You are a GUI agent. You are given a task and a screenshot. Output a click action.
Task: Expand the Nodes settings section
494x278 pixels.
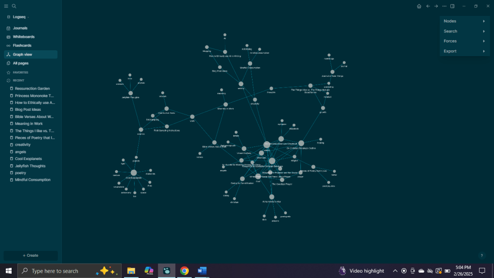[x=464, y=21]
